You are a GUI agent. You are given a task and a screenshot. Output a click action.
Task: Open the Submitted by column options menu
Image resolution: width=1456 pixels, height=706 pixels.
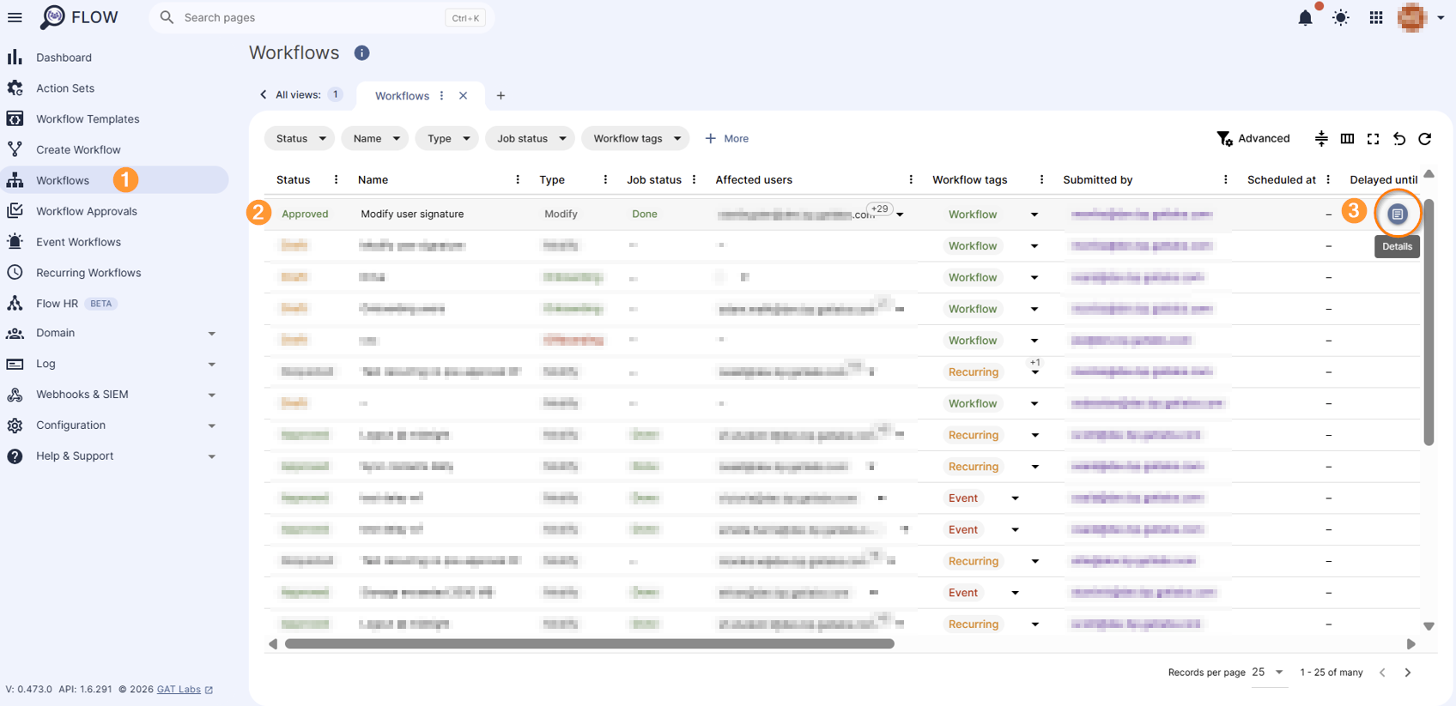[x=1225, y=179]
